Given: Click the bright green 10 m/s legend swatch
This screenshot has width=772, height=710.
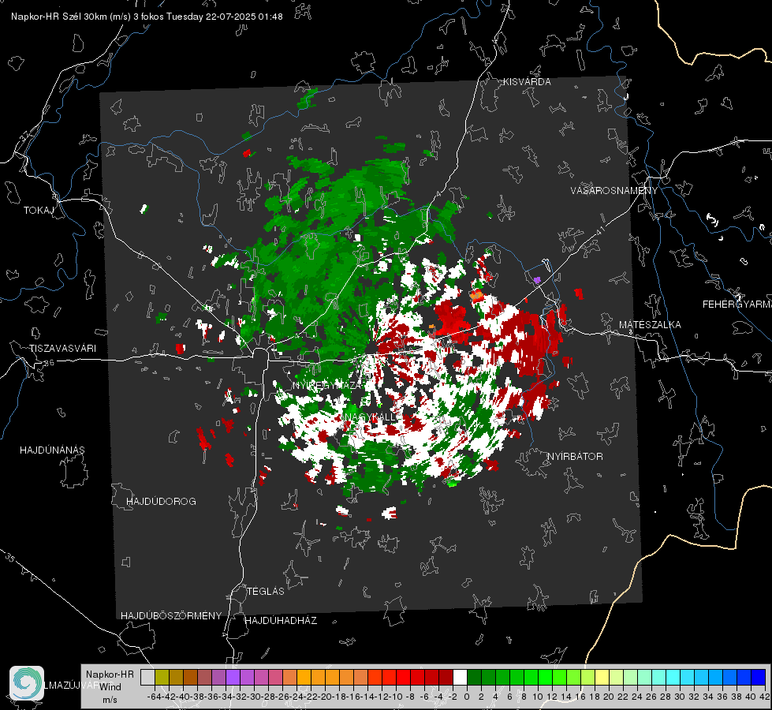Looking at the screenshot, I should [x=545, y=677].
